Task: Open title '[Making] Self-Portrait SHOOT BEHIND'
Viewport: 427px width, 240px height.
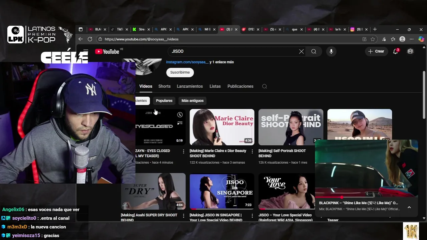Action: coord(282,153)
